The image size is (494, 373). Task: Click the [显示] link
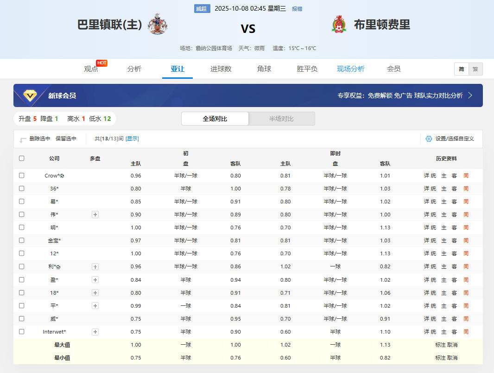coord(132,139)
